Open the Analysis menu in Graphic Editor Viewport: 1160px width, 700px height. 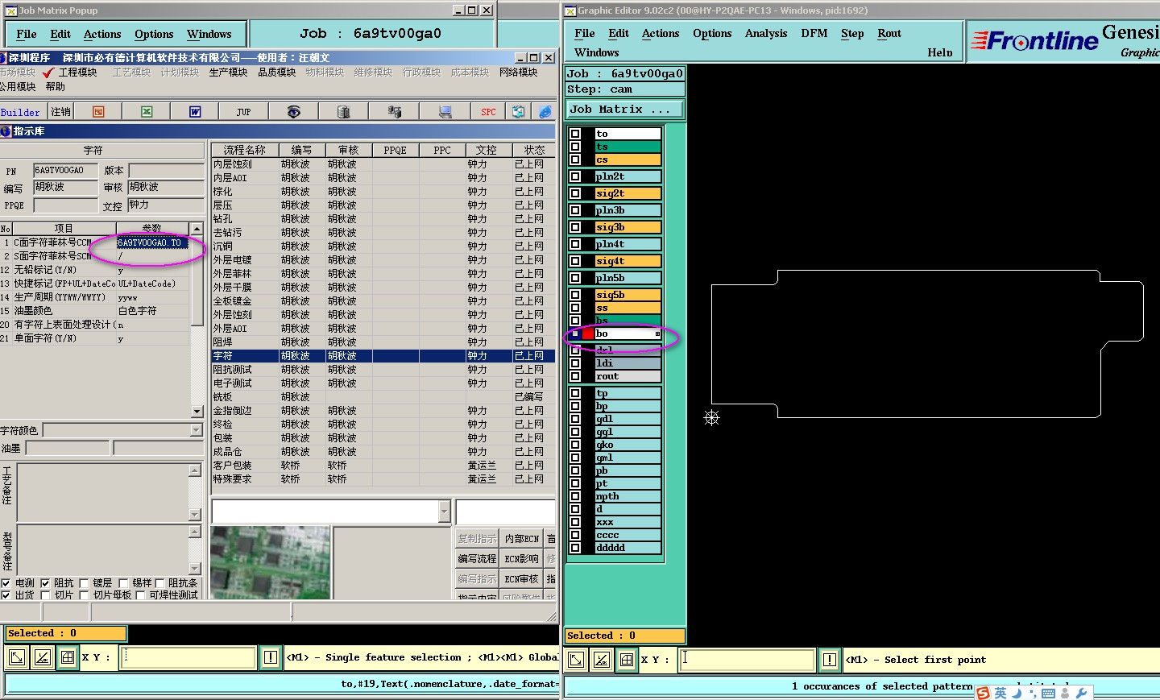[765, 34]
